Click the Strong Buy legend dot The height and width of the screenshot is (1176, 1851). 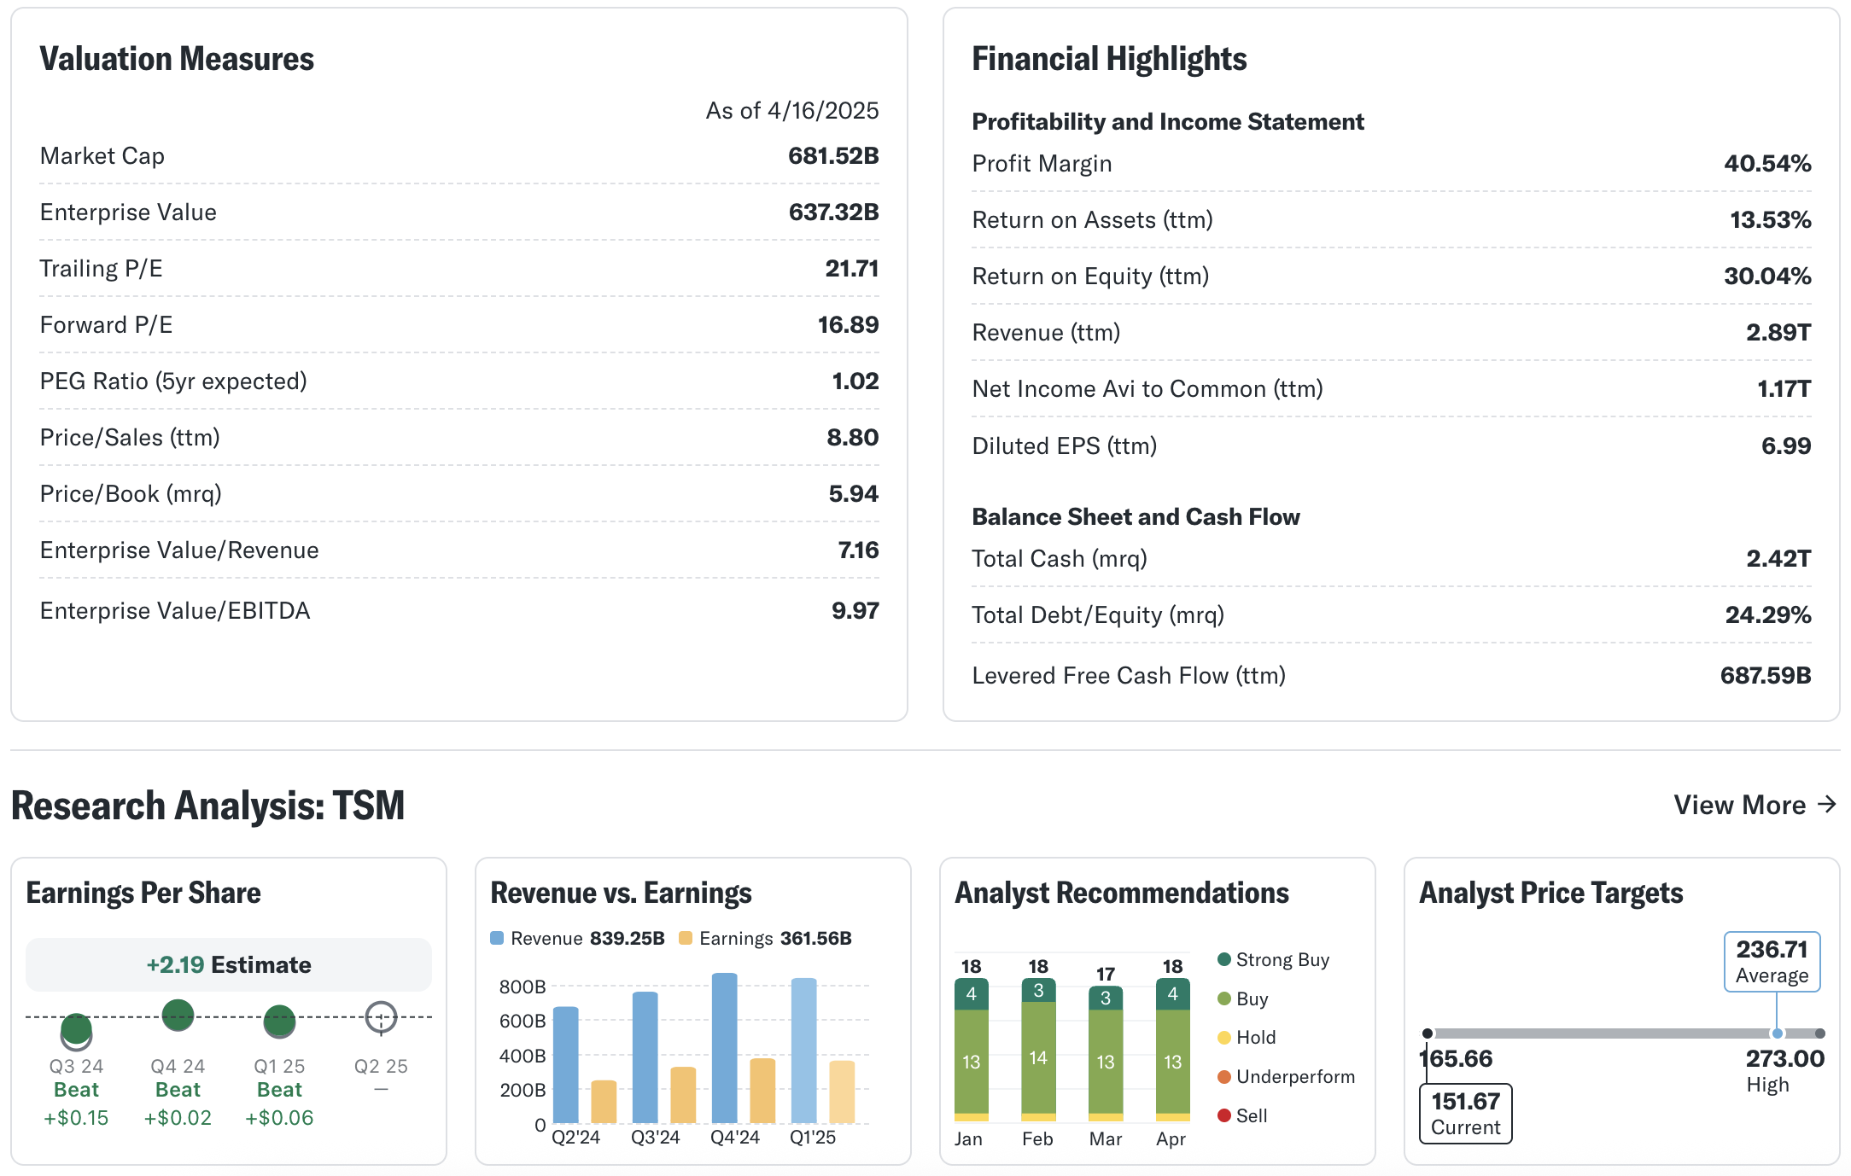tap(1223, 959)
